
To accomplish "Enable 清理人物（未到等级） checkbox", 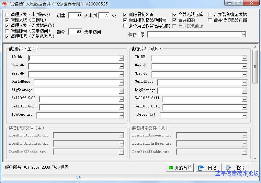I will point(7,15).
